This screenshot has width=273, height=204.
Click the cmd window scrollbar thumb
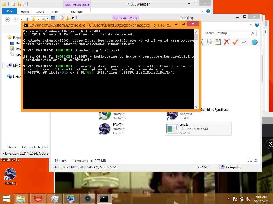pyautogui.click(x=196, y=37)
